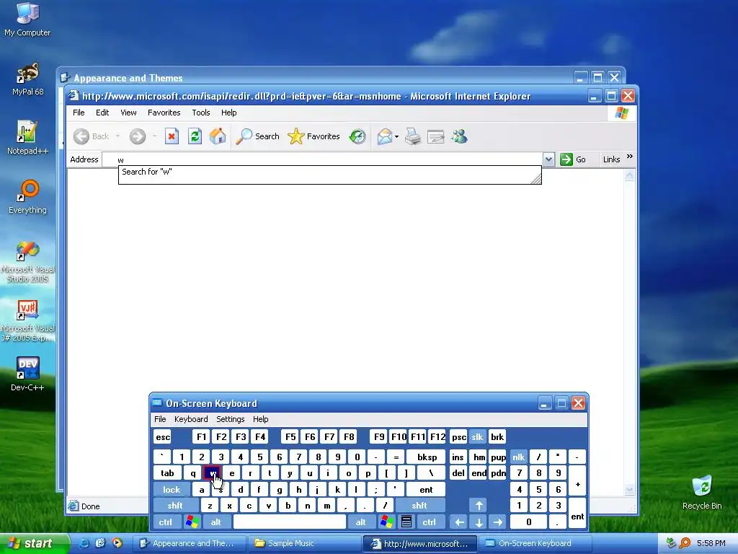Click the Mail envelope icon
The width and height of the screenshot is (738, 554).
click(384, 136)
